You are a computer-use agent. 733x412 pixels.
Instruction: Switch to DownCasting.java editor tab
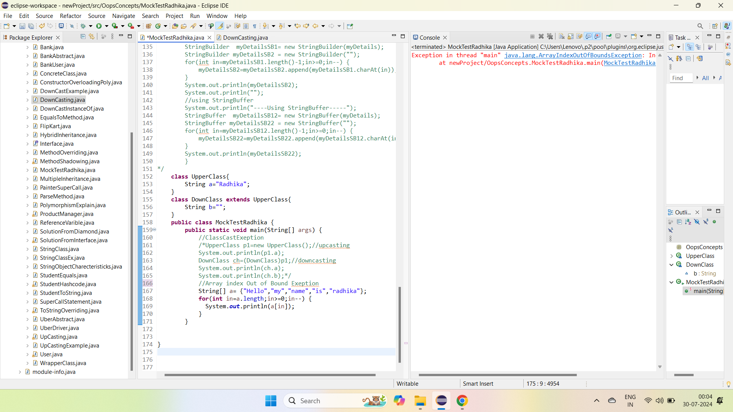tap(245, 37)
